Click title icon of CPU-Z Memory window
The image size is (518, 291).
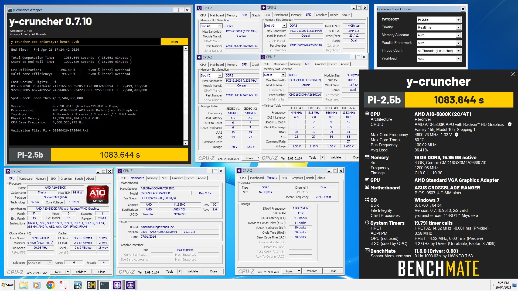(239, 171)
